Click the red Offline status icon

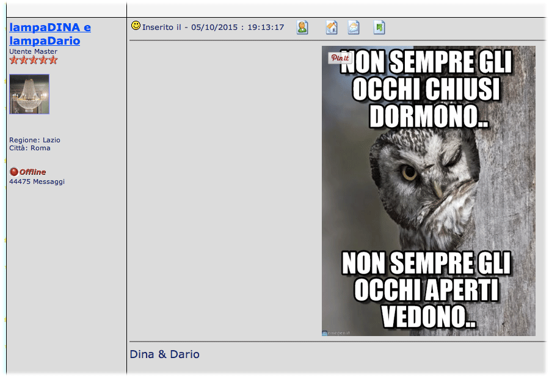[x=13, y=172]
